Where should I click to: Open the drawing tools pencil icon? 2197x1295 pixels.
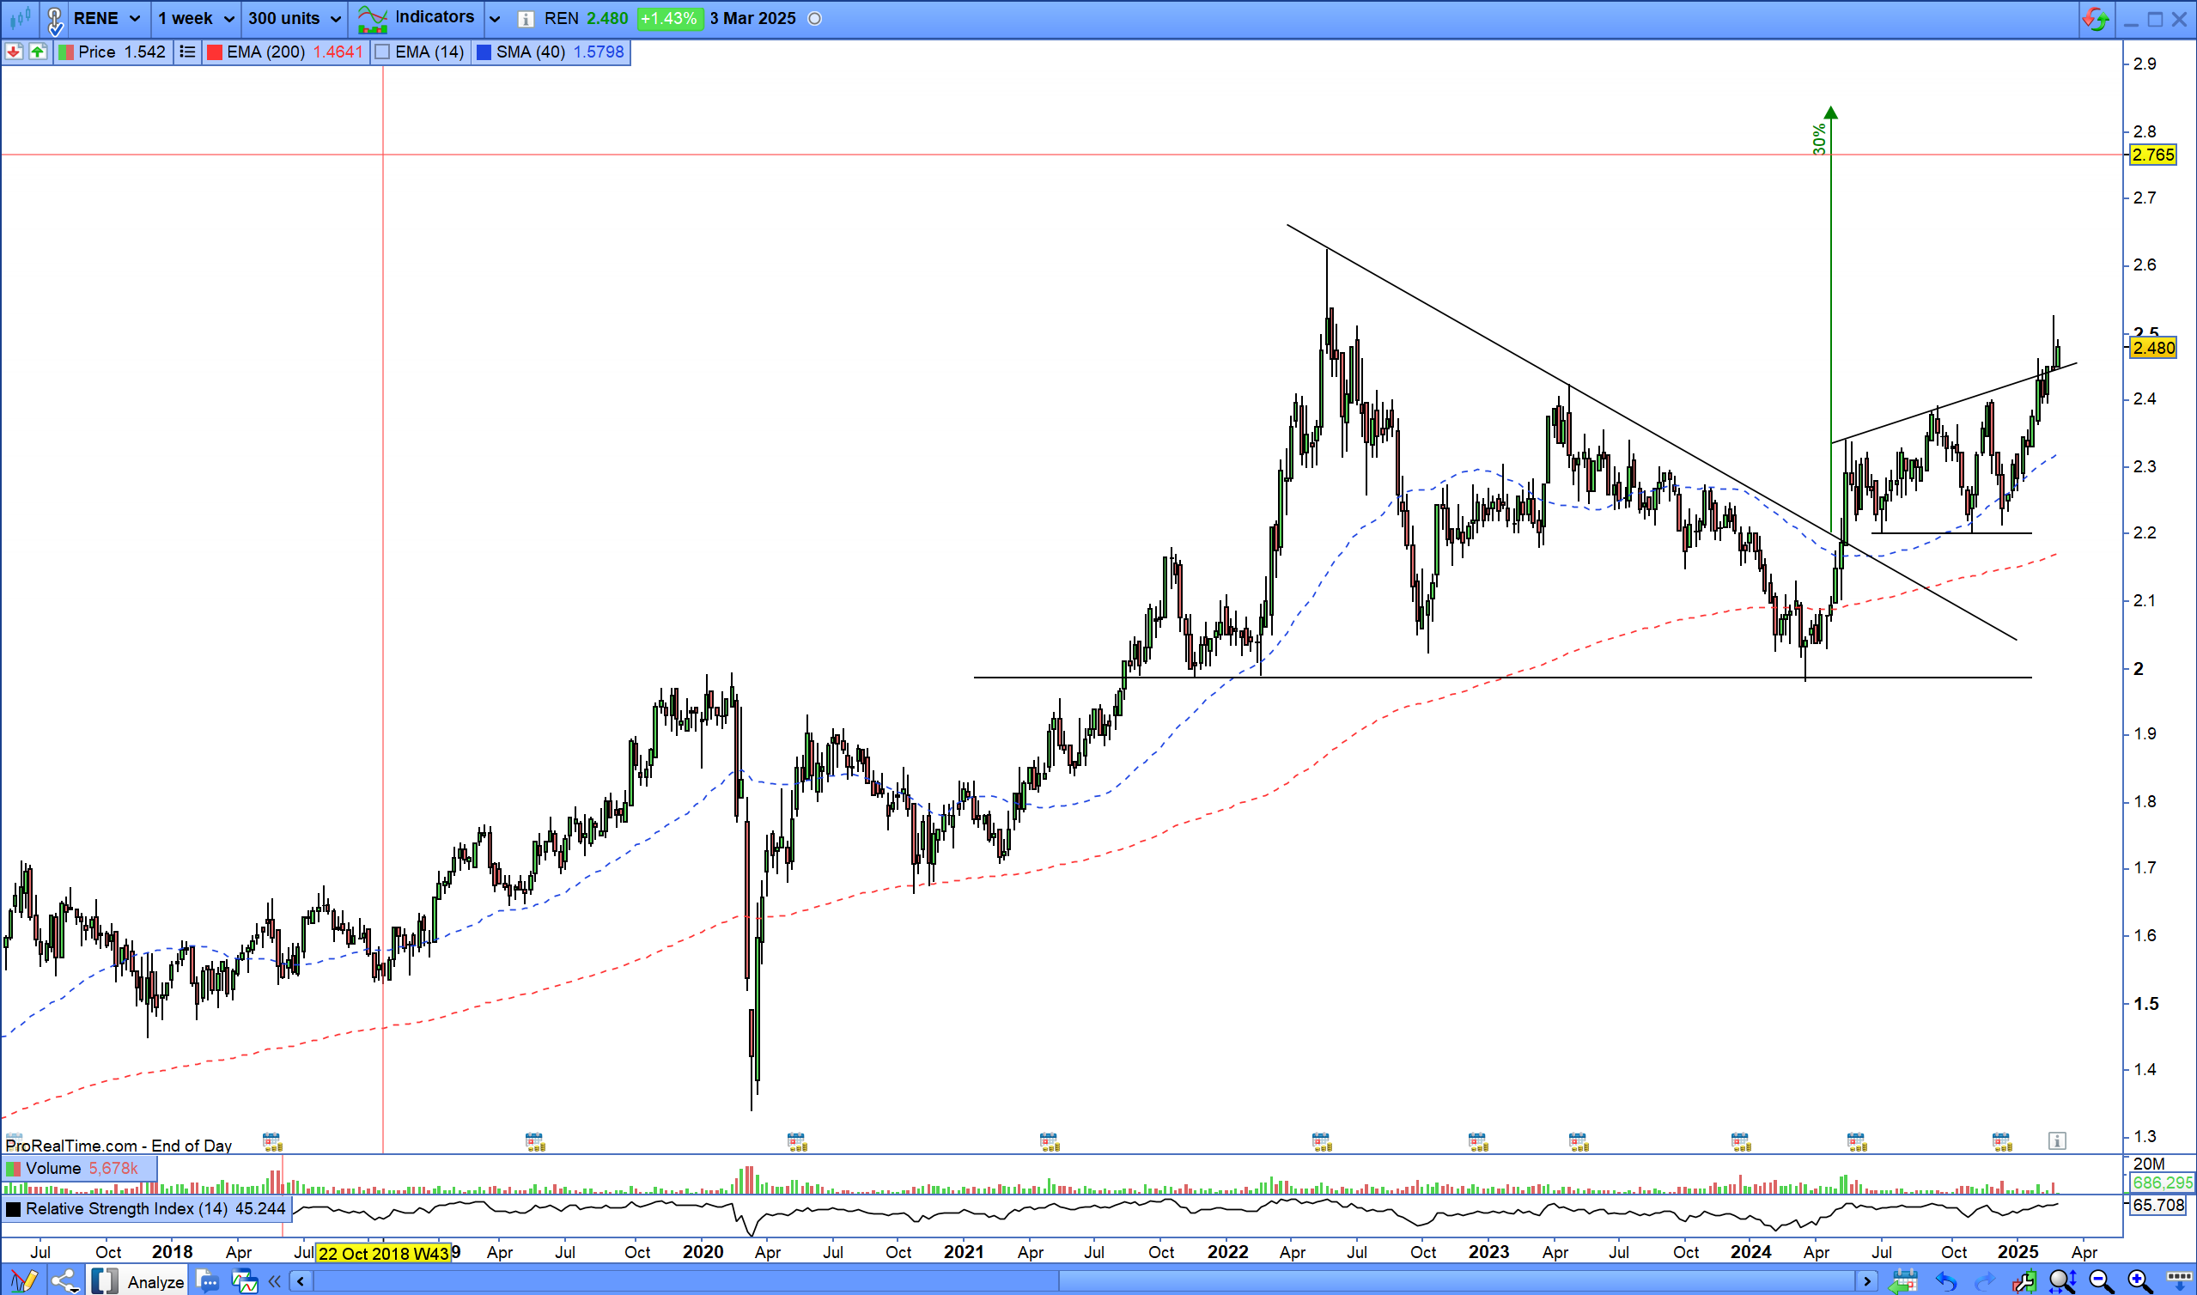tap(23, 1280)
